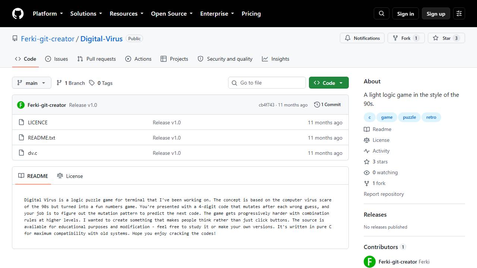Viewport: 477px width, 268px height.
Task: Open the Resources menu
Action: pyautogui.click(x=126, y=13)
